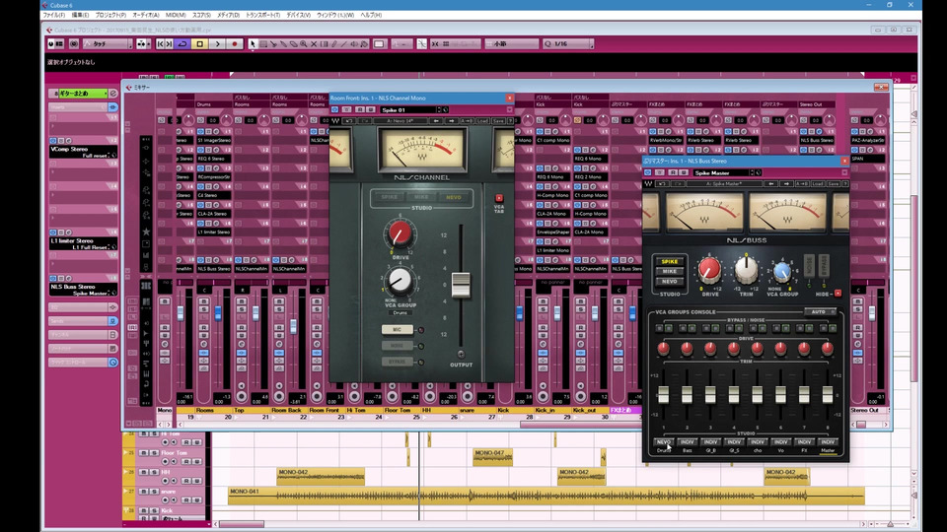Open the ファイル(F) menu

(53, 15)
